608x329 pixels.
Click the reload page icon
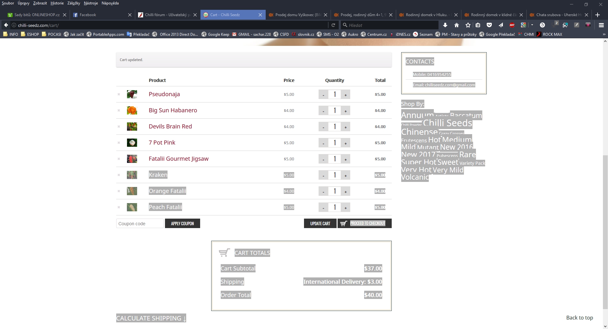[x=333, y=25]
